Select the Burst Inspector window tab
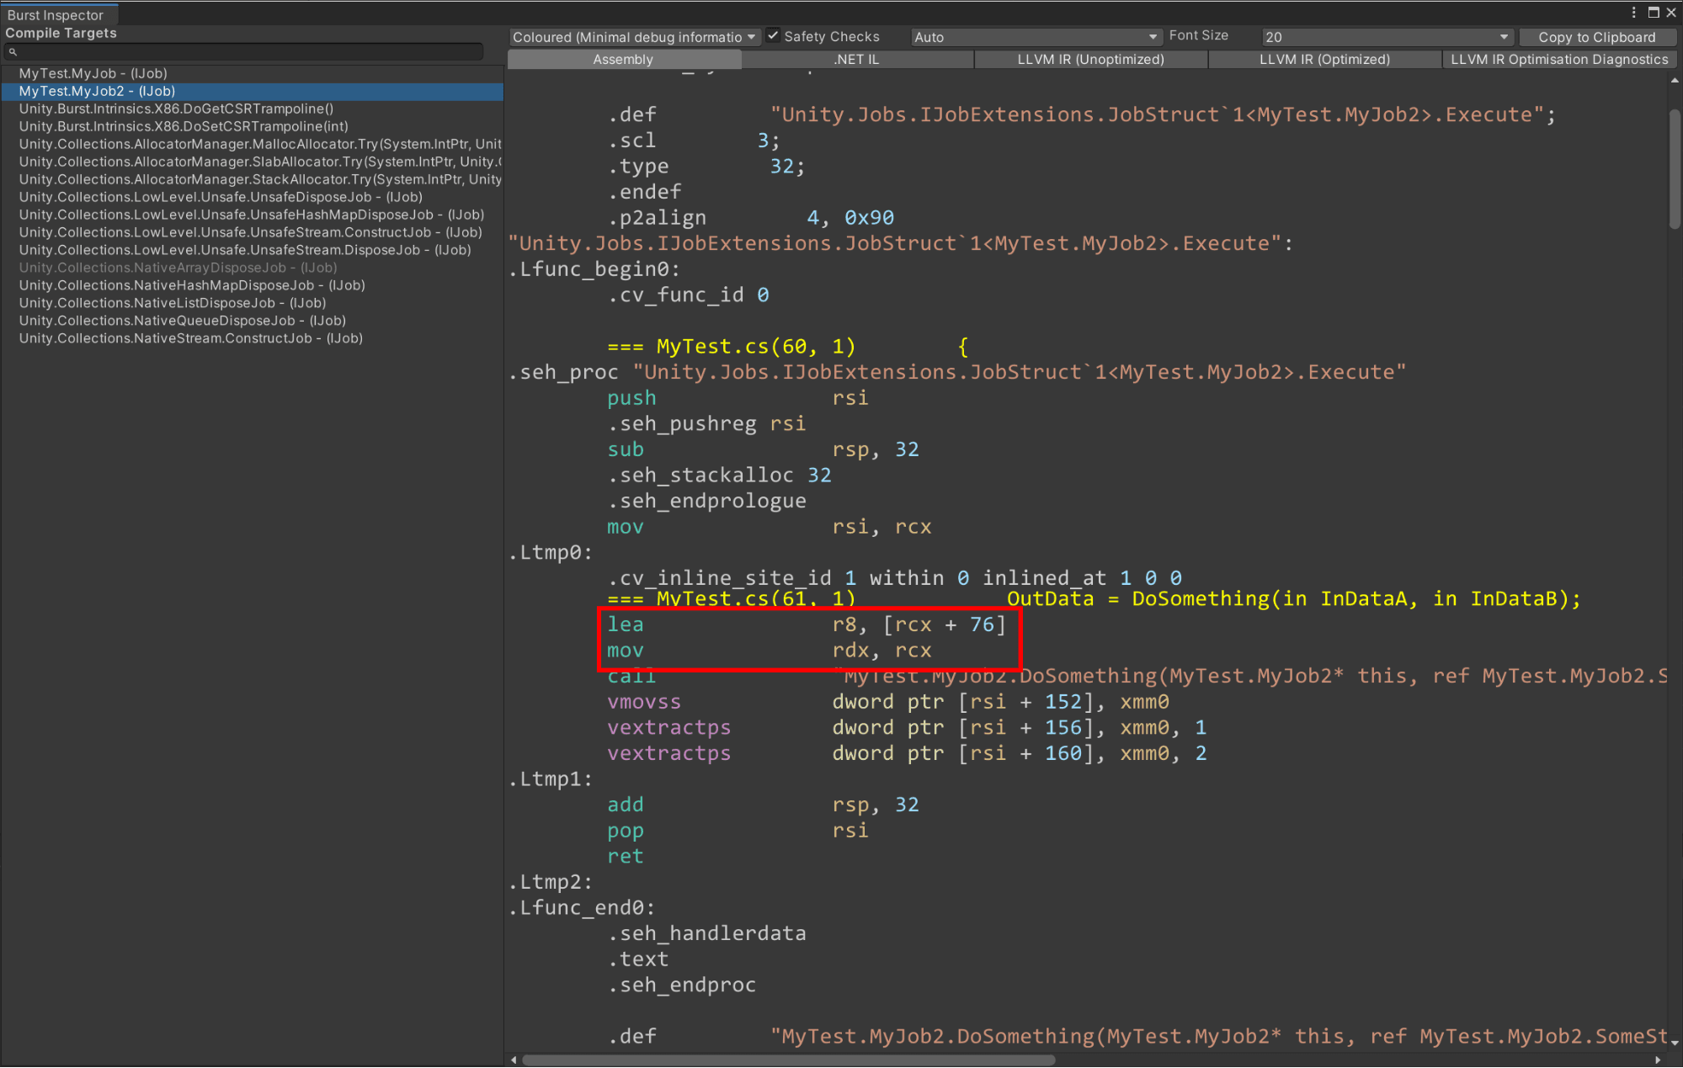1683x1068 pixels. point(58,14)
